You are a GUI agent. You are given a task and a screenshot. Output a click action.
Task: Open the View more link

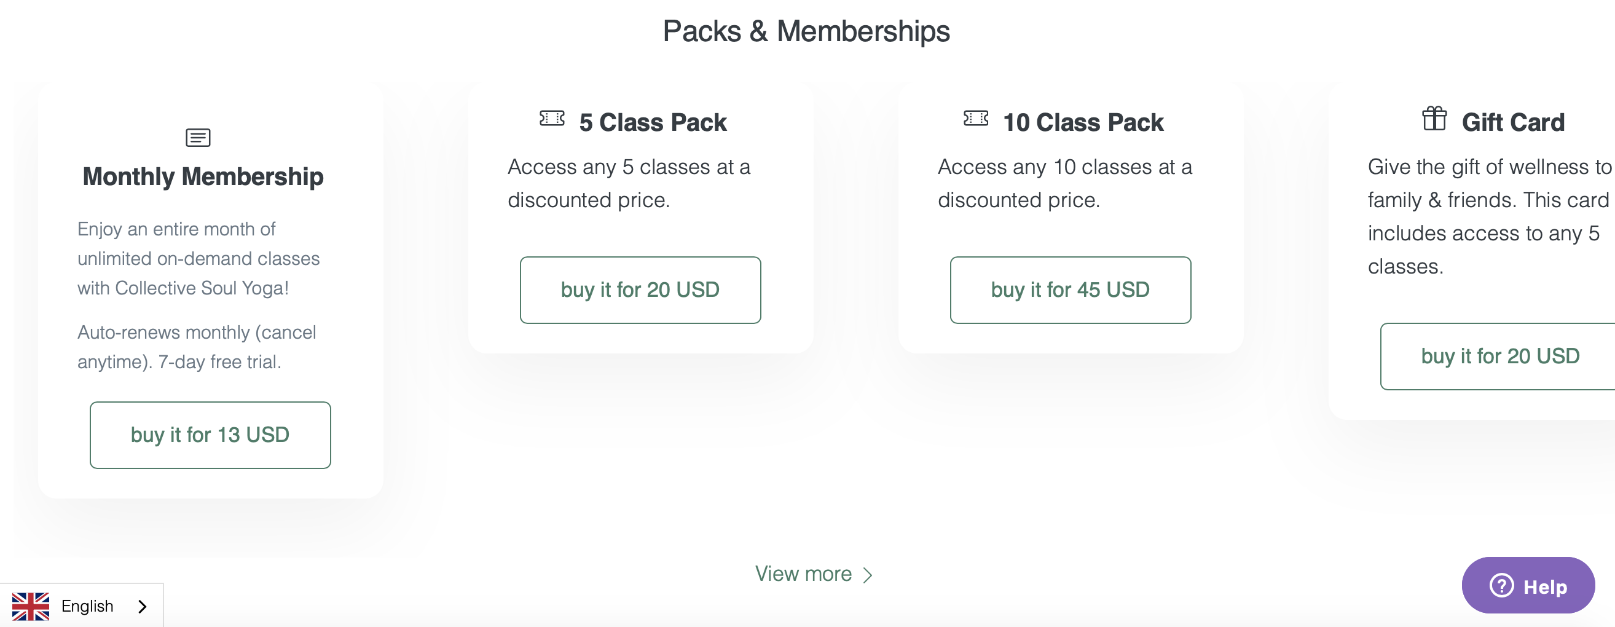(803, 574)
